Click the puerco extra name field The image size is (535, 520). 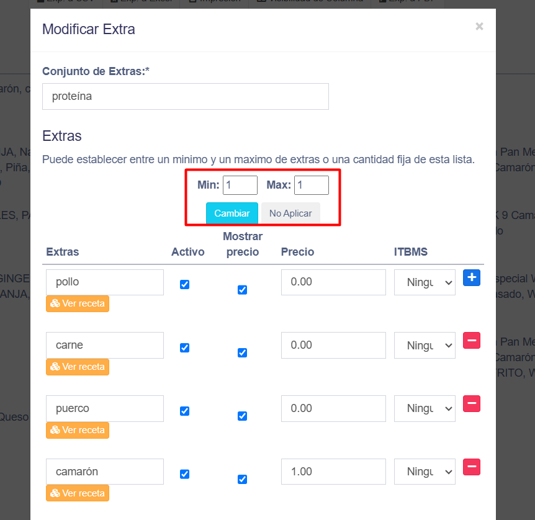[105, 408]
